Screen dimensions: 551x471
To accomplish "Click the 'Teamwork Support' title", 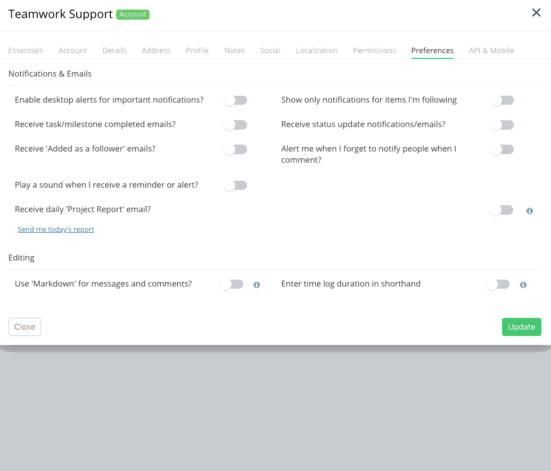I will click(x=61, y=14).
